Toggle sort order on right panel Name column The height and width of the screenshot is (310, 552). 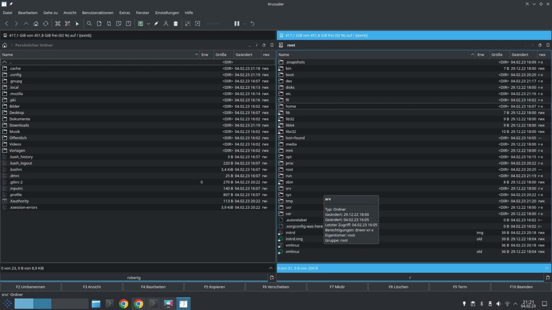[376, 54]
